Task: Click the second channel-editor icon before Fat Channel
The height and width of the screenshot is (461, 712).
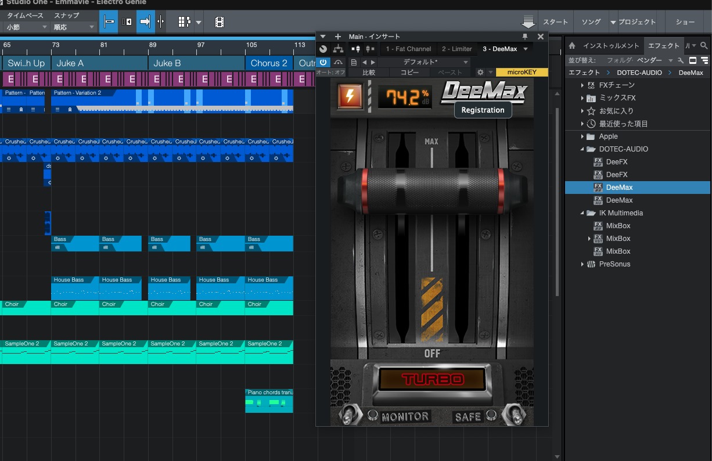Action: coord(370,49)
